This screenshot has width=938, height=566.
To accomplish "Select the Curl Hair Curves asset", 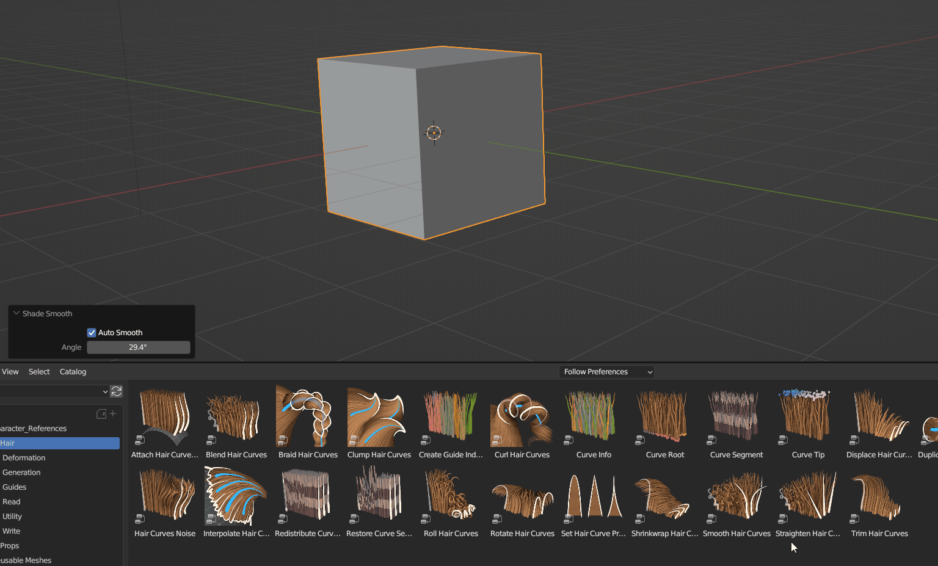I will coord(522,422).
